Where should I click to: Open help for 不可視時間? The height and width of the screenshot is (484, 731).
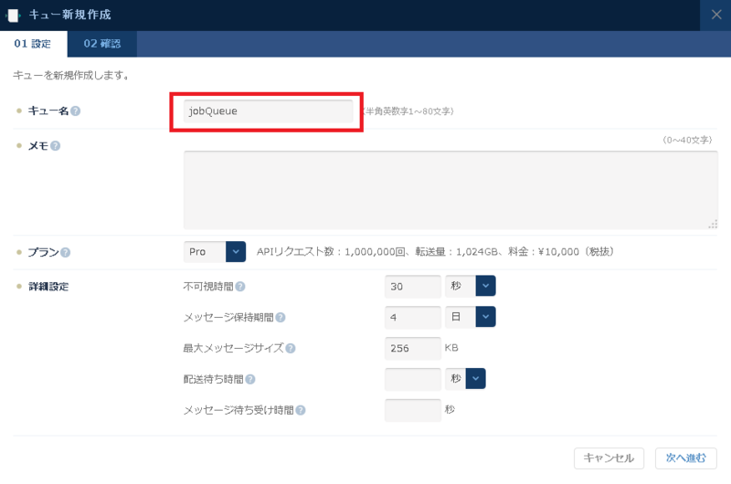[x=240, y=287]
